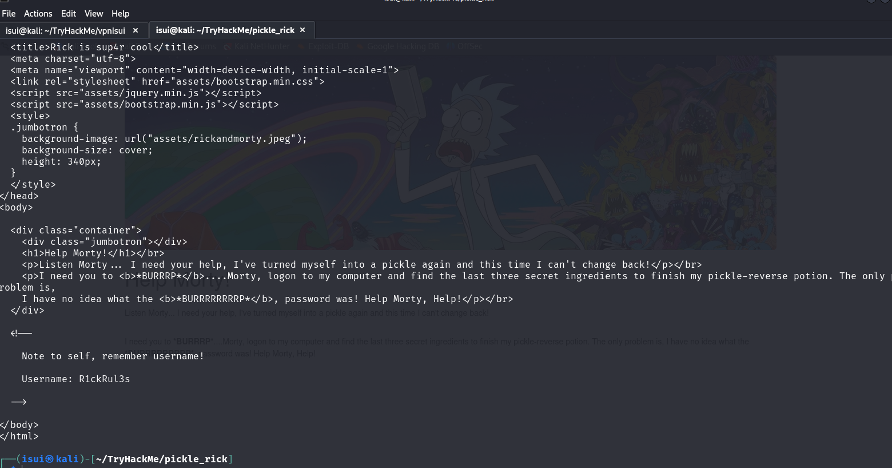Click the 'Help Morty!' h1 line
This screenshot has width=892, height=468.
[x=93, y=253]
